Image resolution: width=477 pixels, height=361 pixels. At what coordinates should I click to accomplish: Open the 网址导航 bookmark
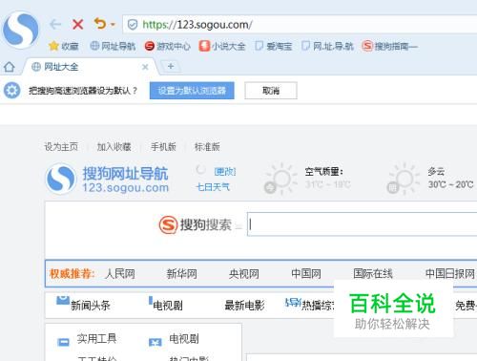113,46
